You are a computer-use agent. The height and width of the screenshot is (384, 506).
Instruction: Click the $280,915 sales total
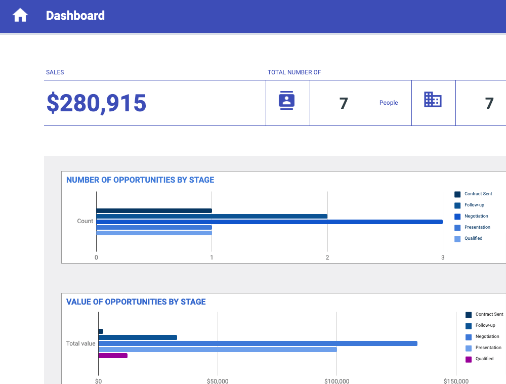point(97,103)
